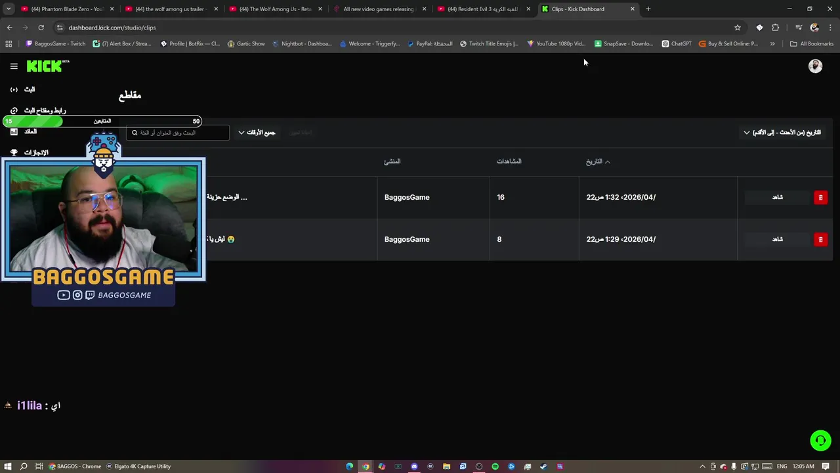This screenshot has width=840, height=473.
Task: Open the Chrome apps grid
Action: point(9,44)
